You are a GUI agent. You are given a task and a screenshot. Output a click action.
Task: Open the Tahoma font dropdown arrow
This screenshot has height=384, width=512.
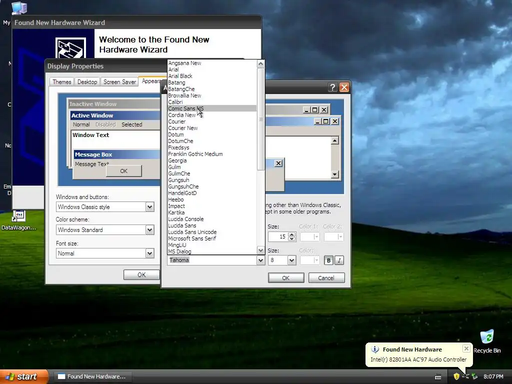(x=260, y=260)
